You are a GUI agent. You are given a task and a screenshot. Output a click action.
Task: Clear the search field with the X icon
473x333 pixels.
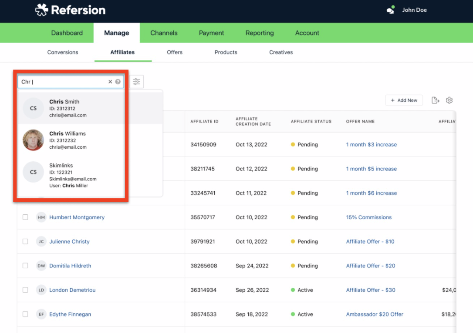(x=110, y=81)
